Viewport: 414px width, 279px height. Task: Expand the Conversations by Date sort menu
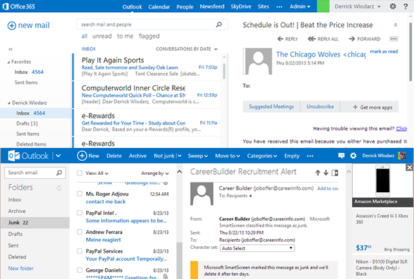pyautogui.click(x=187, y=49)
